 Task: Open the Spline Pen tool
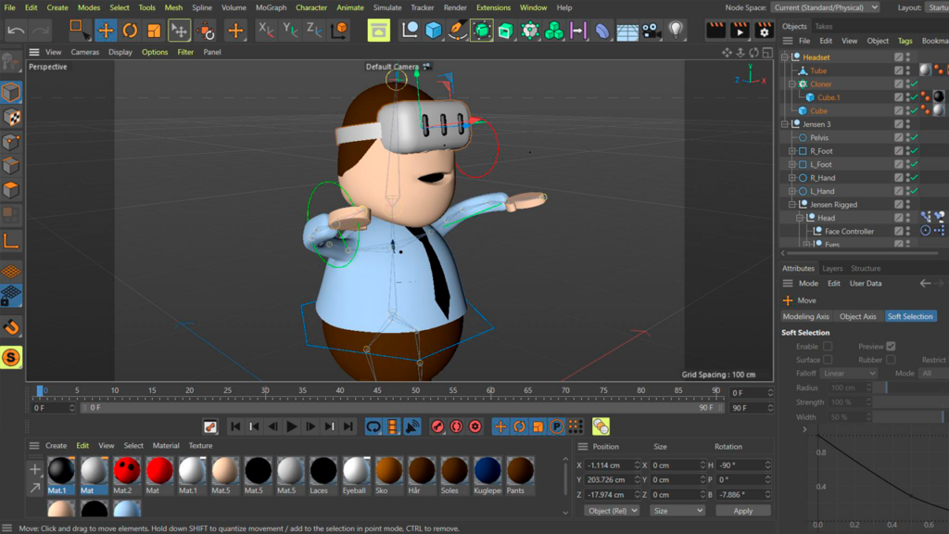point(458,31)
